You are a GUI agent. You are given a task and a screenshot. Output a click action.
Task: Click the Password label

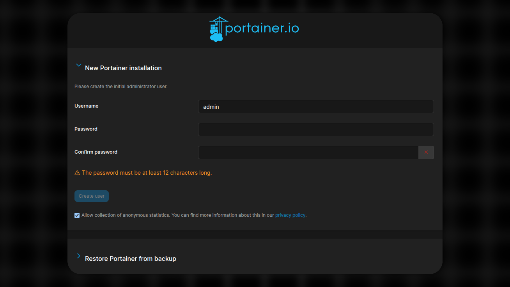click(x=86, y=129)
